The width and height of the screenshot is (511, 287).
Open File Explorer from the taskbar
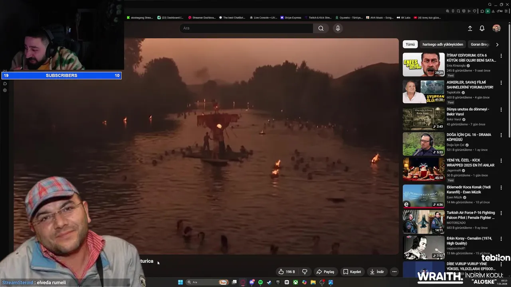(x=313, y=282)
